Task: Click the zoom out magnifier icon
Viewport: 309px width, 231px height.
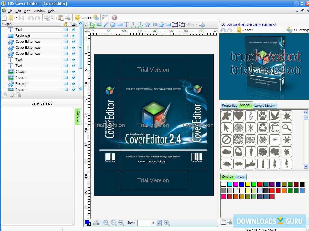Action: [x=121, y=223]
